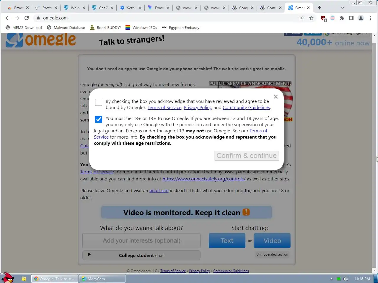The width and height of the screenshot is (378, 283).
Task: Open Malware Database bookmark
Action: [x=66, y=27]
